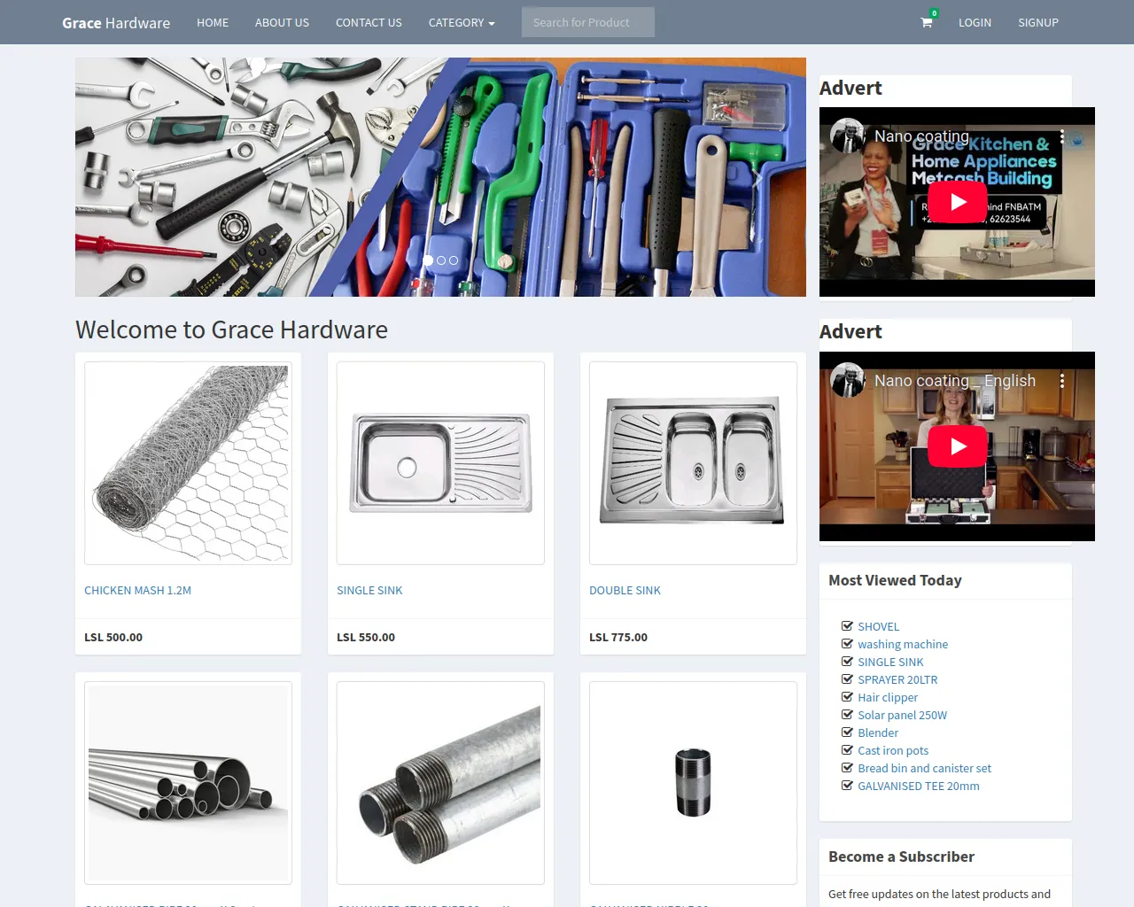Open the DOUBLE SINK product link
Viewport: 1134px width, 907px height.
(625, 591)
